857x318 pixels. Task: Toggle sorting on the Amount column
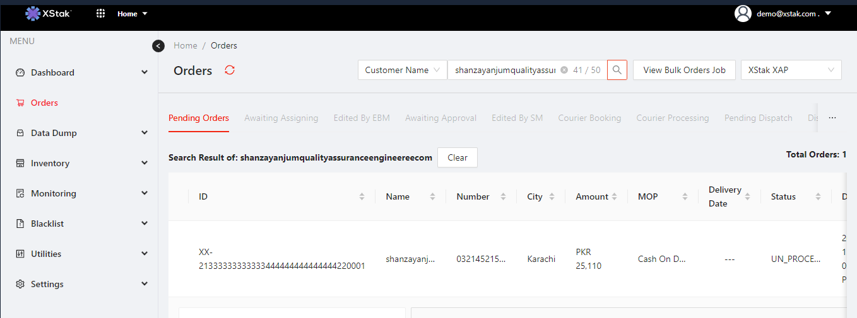(x=614, y=196)
